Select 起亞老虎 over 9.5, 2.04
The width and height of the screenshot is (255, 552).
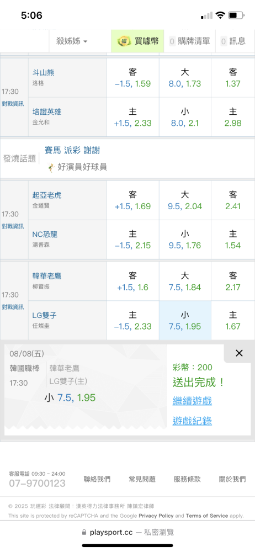185,200
